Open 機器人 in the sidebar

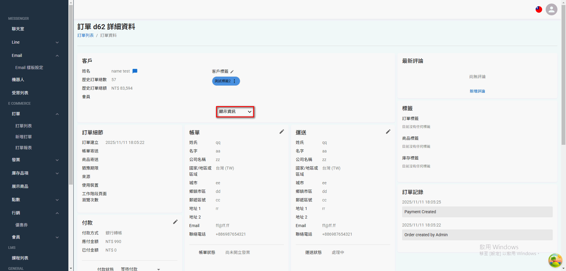(18, 80)
